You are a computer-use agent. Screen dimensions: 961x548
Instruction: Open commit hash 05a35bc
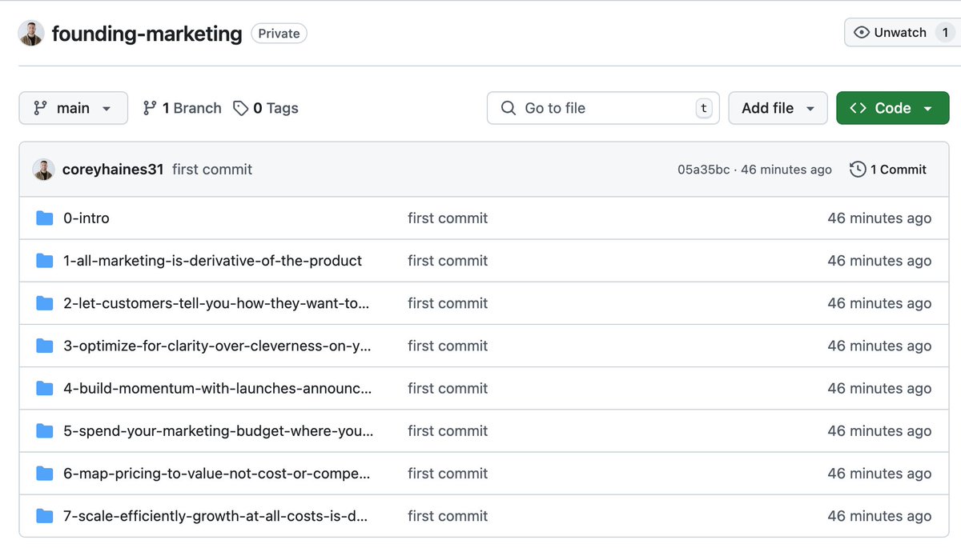click(x=704, y=170)
